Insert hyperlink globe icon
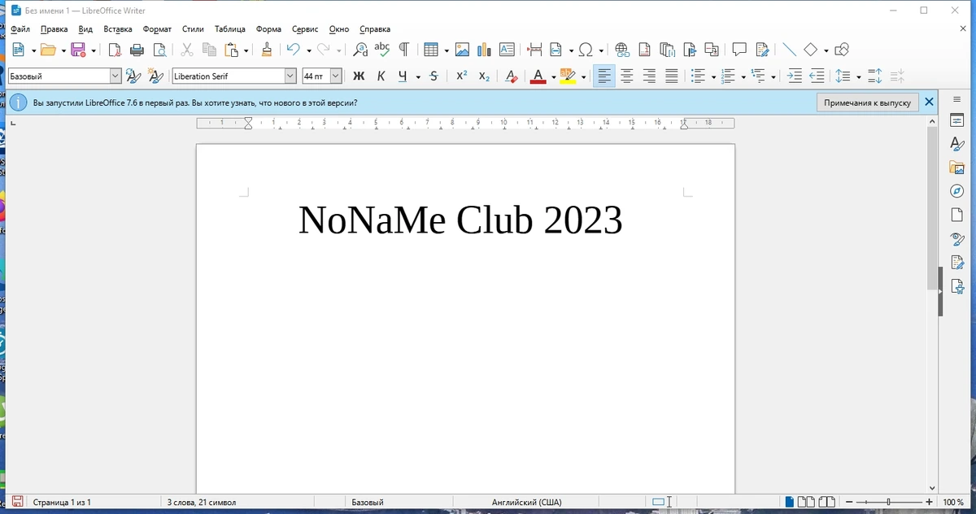Viewport: 976px width, 514px height. 622,50
